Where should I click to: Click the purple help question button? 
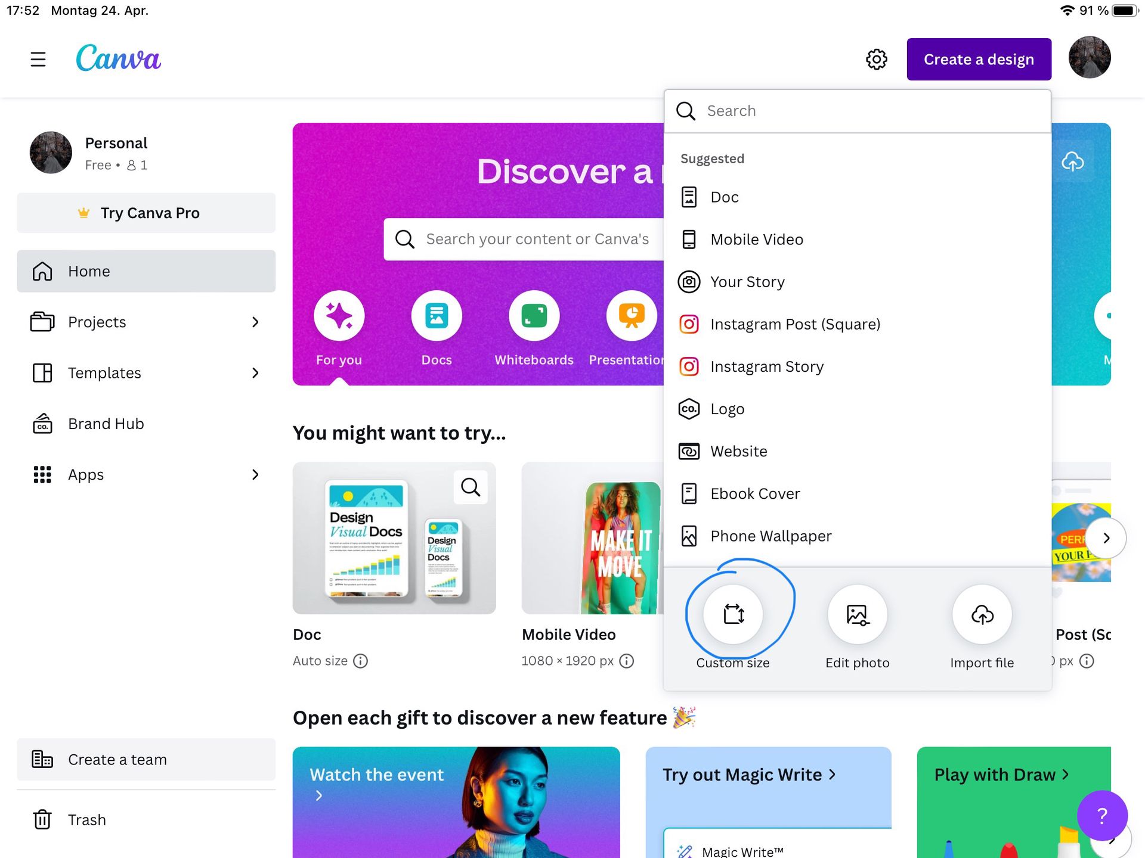point(1102,815)
